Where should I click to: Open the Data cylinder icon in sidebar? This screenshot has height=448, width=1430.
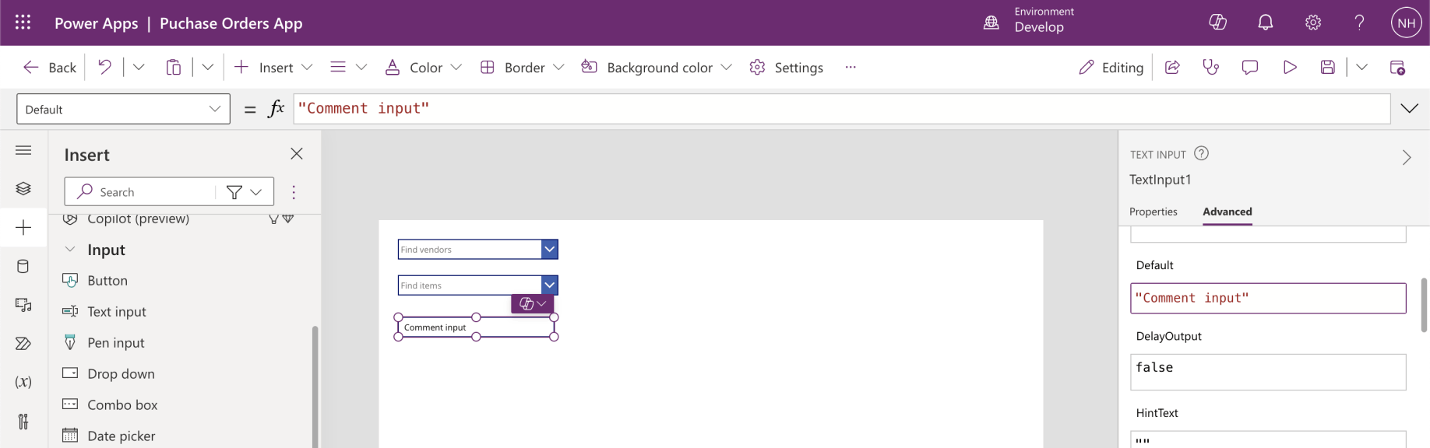pos(23,267)
